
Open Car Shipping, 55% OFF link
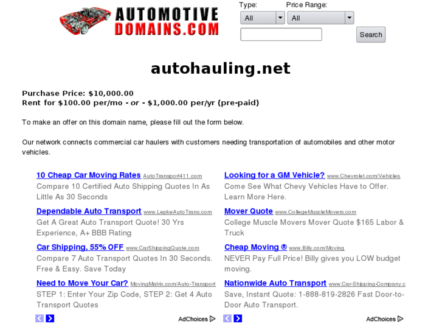tap(80, 247)
